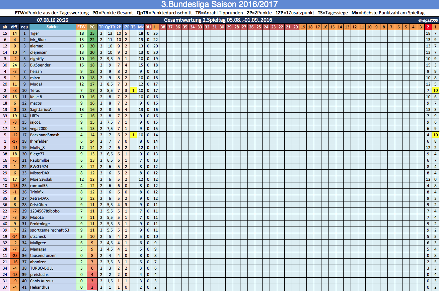Select player name TURBO-BULL
This screenshot has width=440, height=291.
pos(42,268)
